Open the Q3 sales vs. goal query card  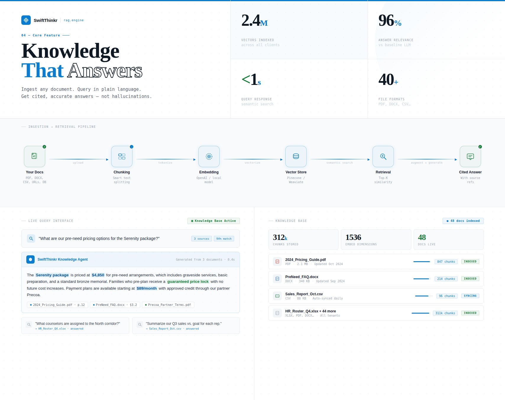click(186, 326)
